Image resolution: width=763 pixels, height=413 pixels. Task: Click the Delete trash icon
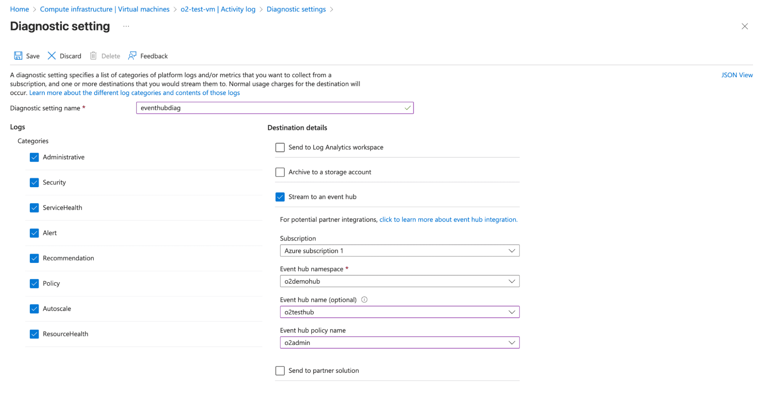(94, 55)
